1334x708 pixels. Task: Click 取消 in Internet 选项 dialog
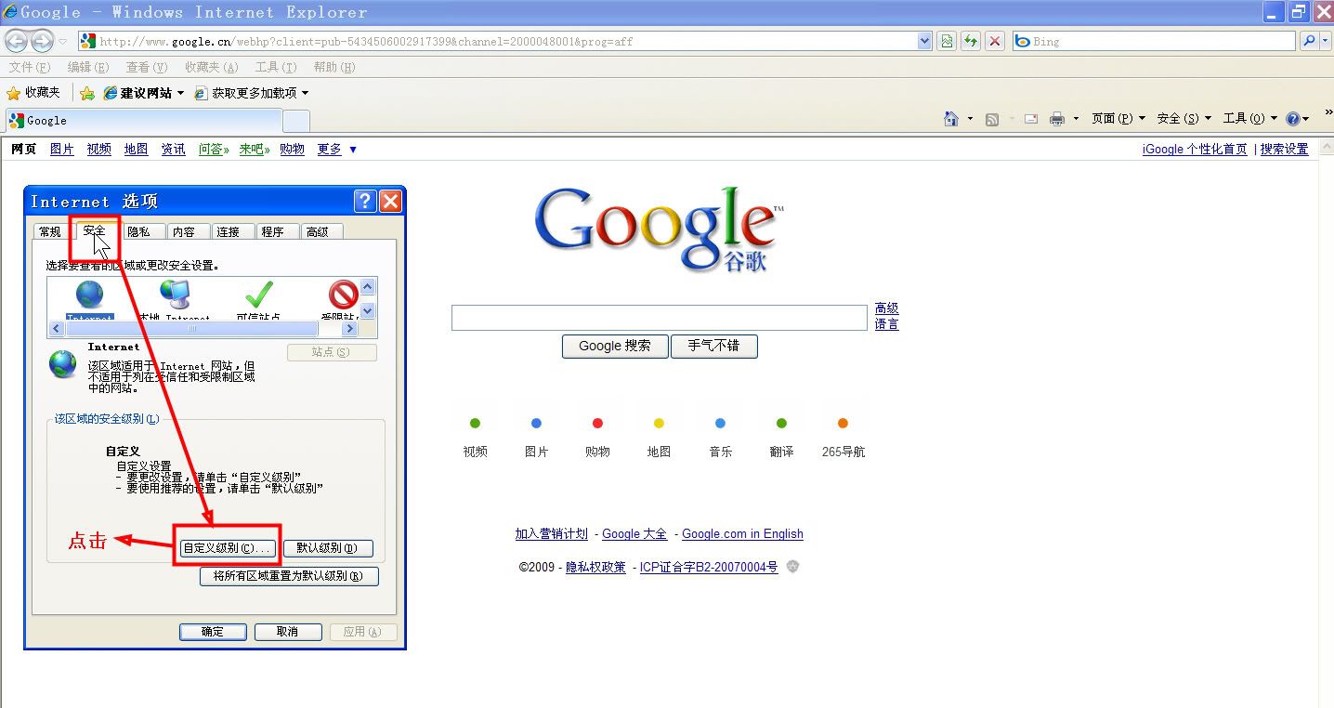[x=288, y=632]
